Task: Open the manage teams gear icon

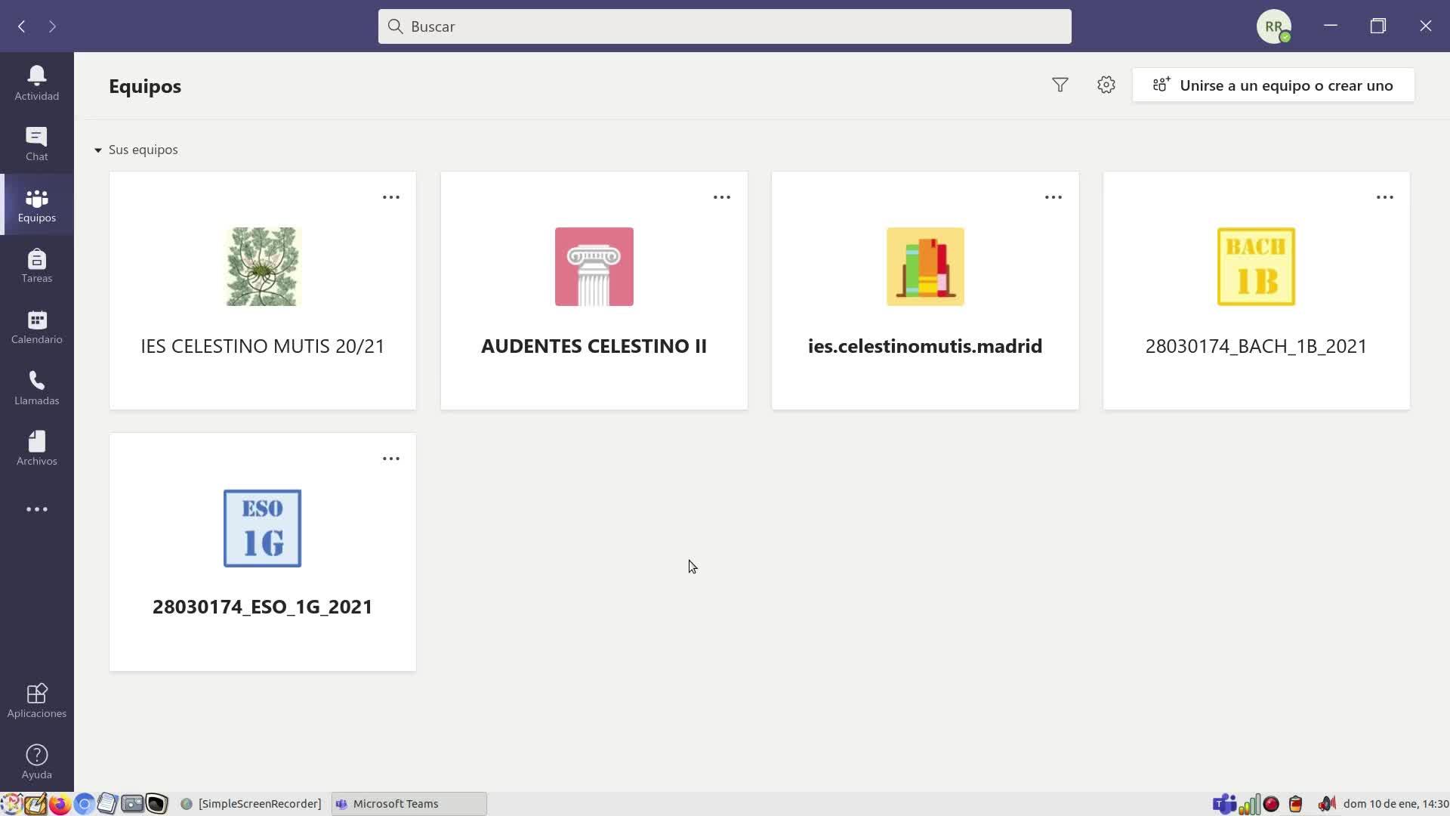Action: click(x=1106, y=85)
